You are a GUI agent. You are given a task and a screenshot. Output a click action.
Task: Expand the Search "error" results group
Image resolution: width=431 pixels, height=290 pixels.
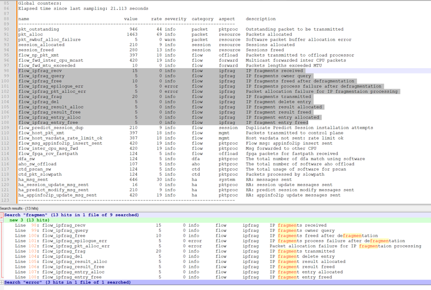[x=2, y=283]
